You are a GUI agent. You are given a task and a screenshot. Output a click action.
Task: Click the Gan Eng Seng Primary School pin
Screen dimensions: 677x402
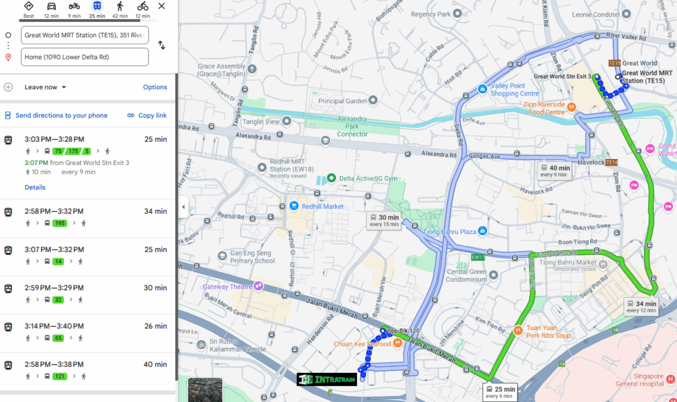(x=222, y=256)
